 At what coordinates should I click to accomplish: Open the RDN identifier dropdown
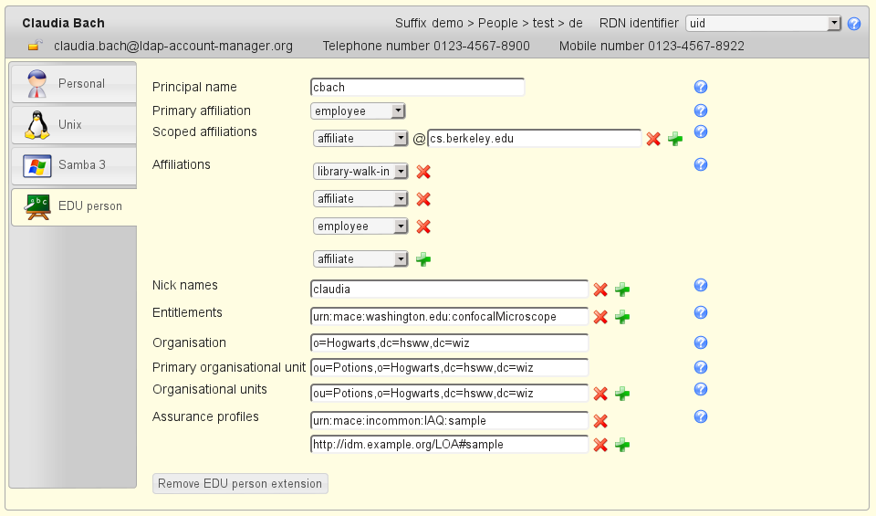tap(763, 24)
